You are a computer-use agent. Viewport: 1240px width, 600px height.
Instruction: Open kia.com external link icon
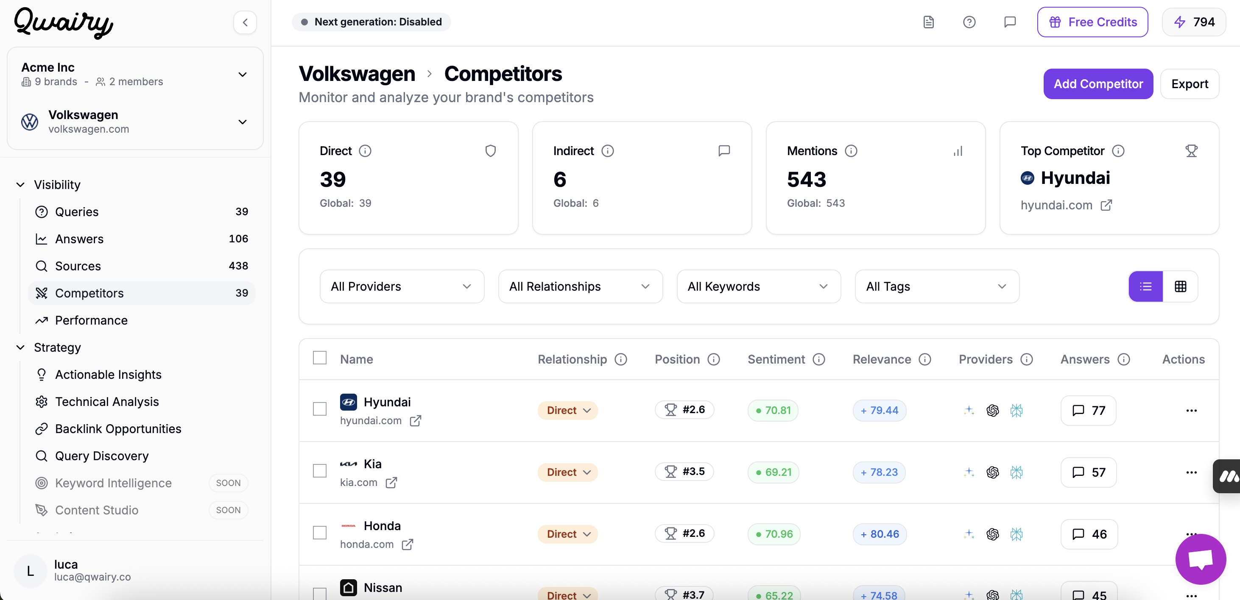click(x=391, y=483)
